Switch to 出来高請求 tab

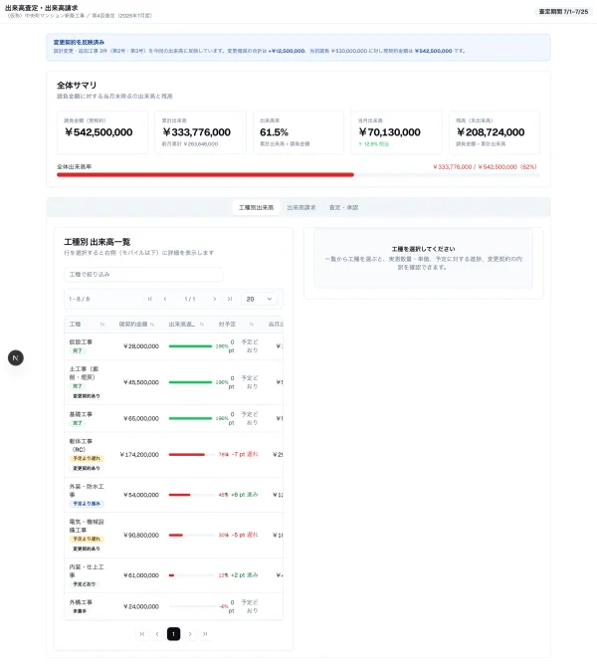[301, 207]
